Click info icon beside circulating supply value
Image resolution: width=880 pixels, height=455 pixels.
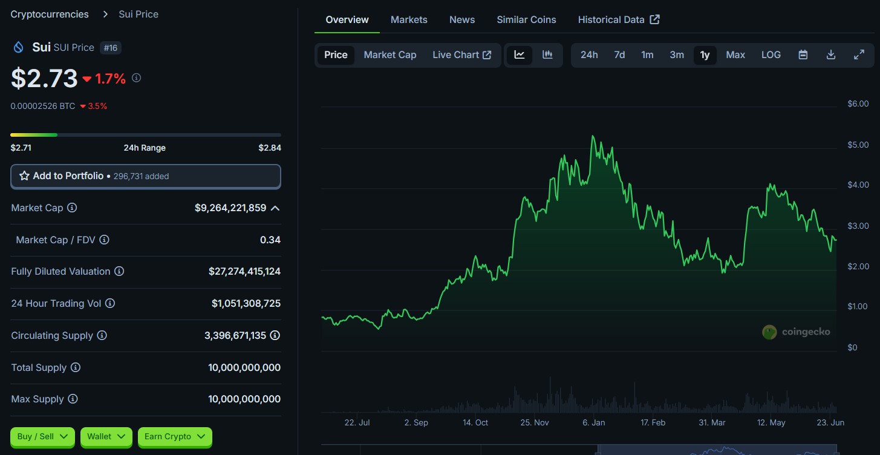click(x=275, y=335)
